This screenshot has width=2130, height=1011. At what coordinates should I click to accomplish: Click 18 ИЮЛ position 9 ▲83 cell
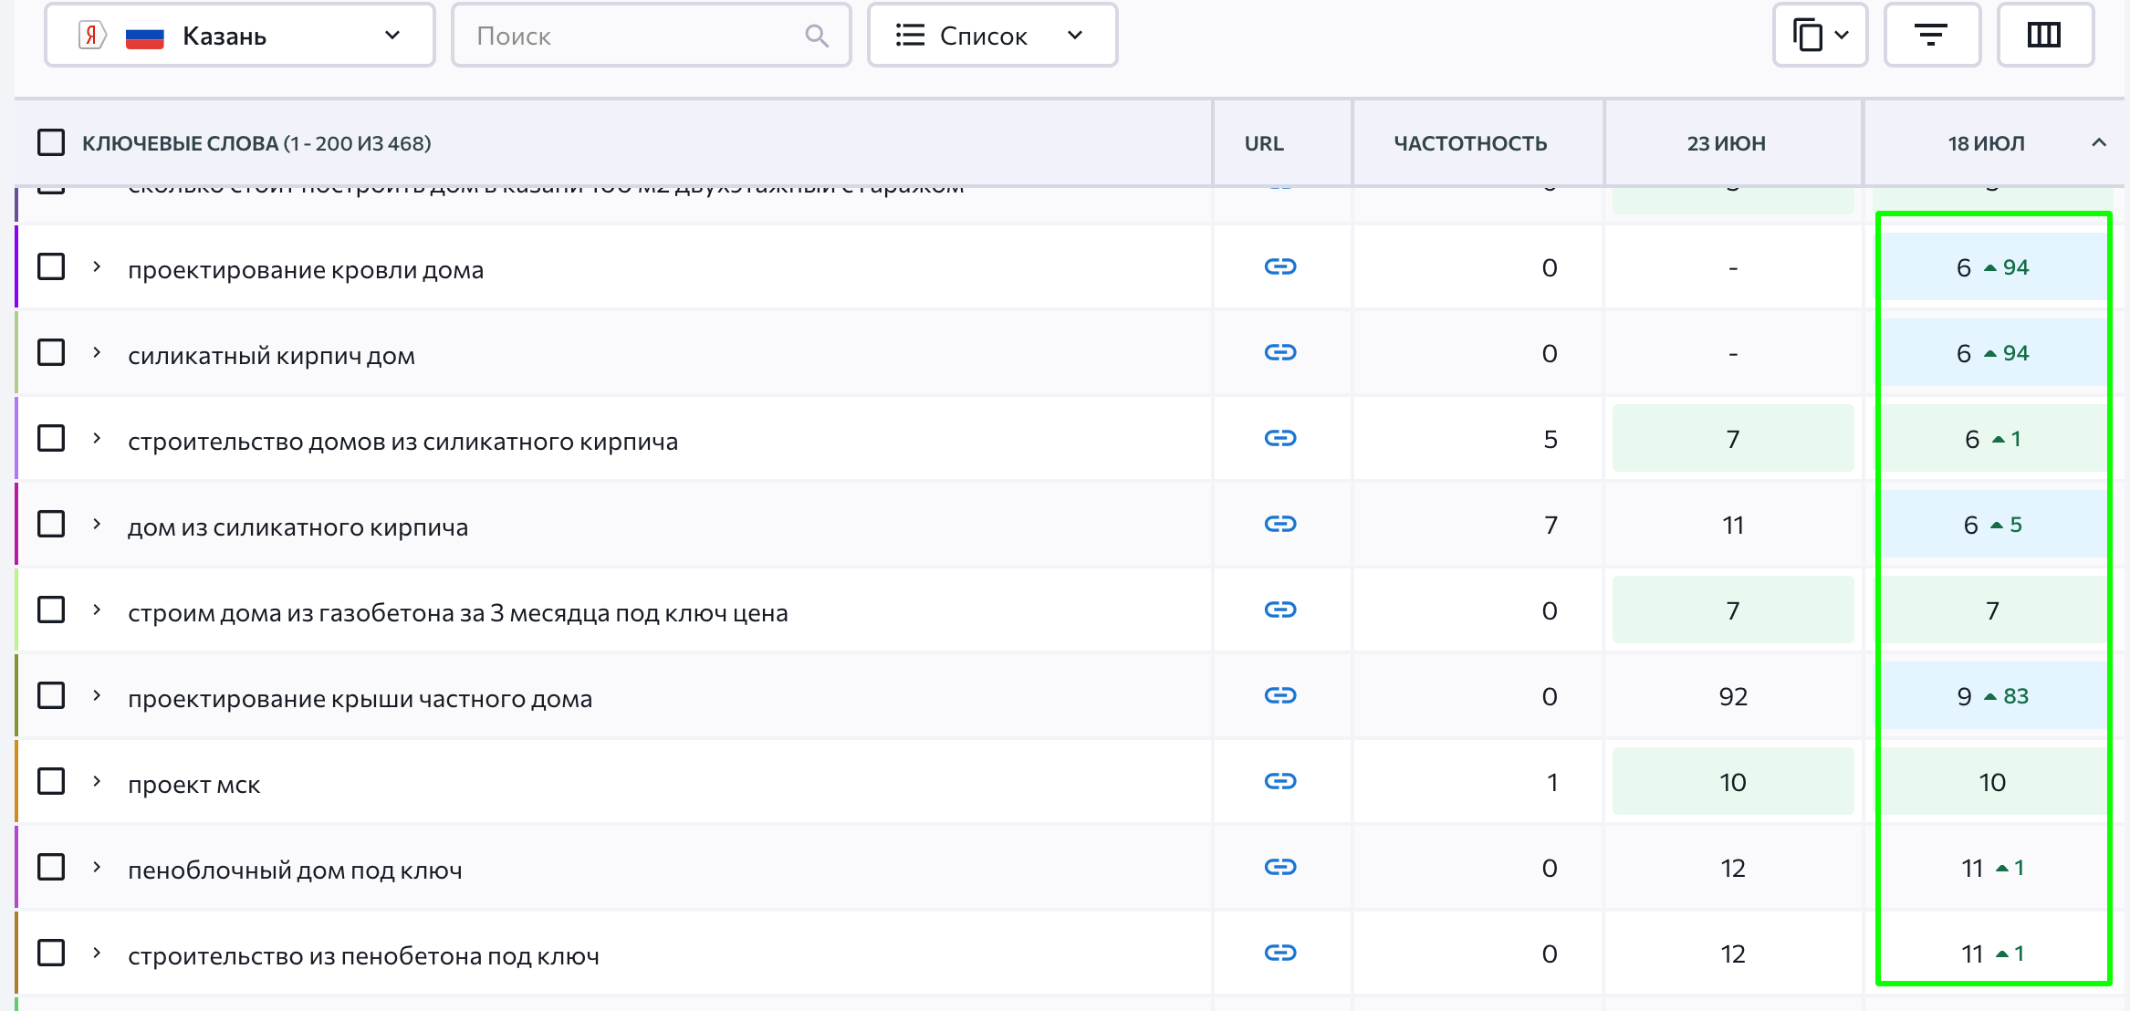(1992, 696)
